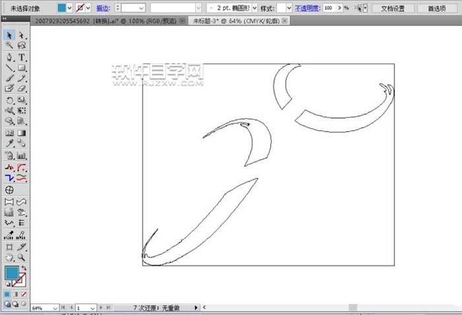The height and width of the screenshot is (315, 462).
Task: Select the Free Transform tool
Action: pyautogui.click(x=22, y=110)
